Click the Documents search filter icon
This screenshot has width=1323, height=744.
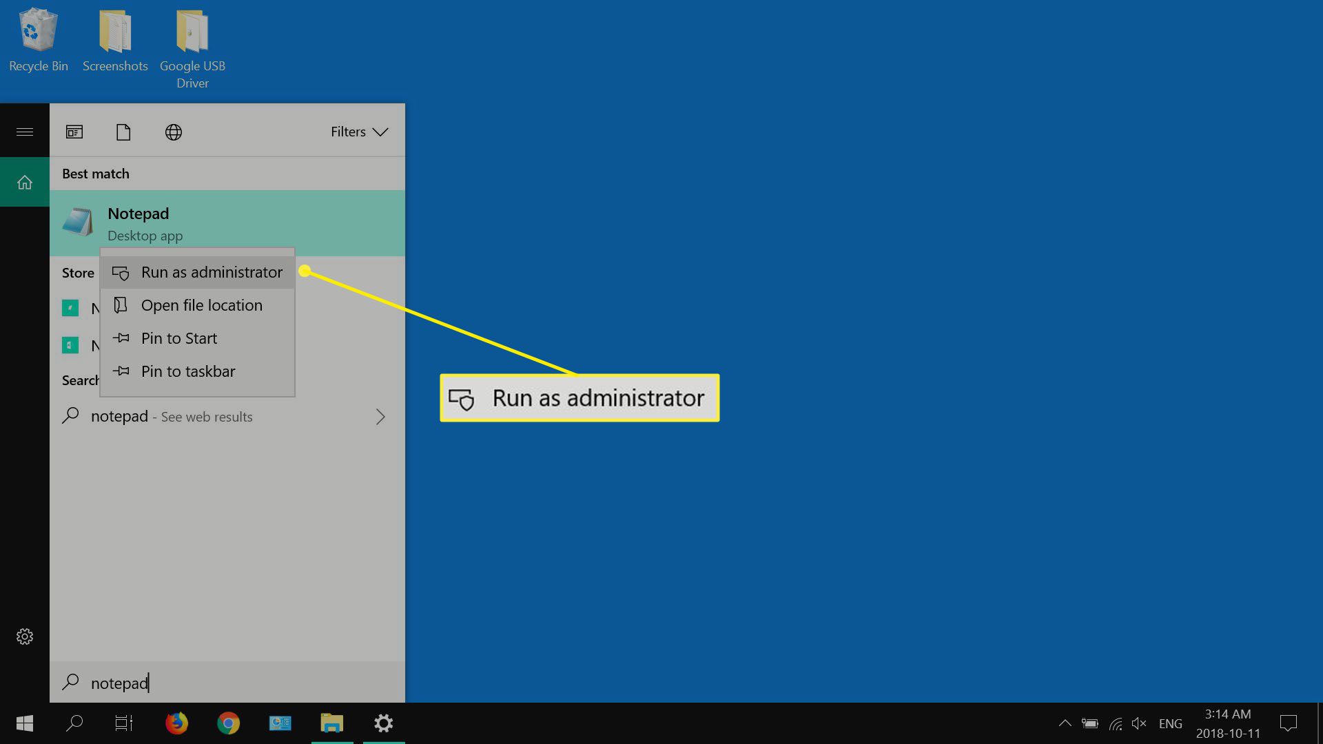click(x=123, y=131)
